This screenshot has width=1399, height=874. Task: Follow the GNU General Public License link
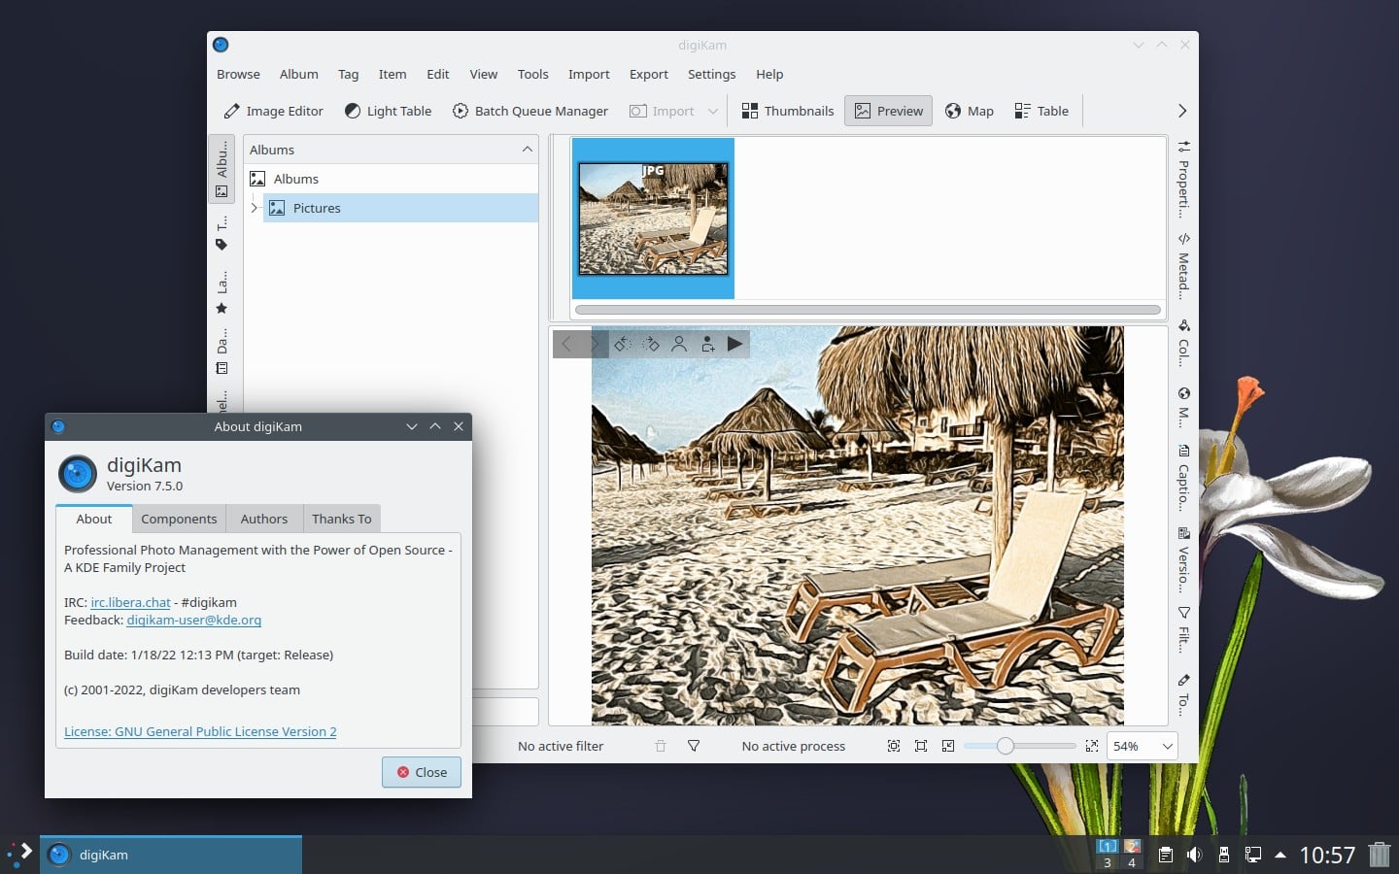199,731
